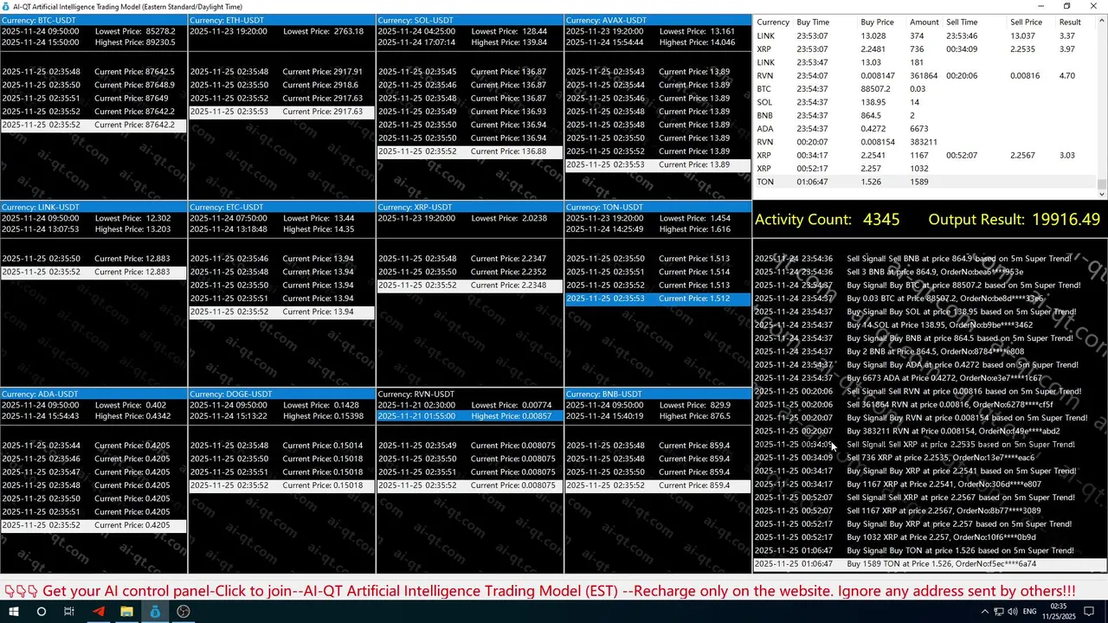The width and height of the screenshot is (1108, 623).
Task: Open the Windows Start menu
Action: pos(13,612)
